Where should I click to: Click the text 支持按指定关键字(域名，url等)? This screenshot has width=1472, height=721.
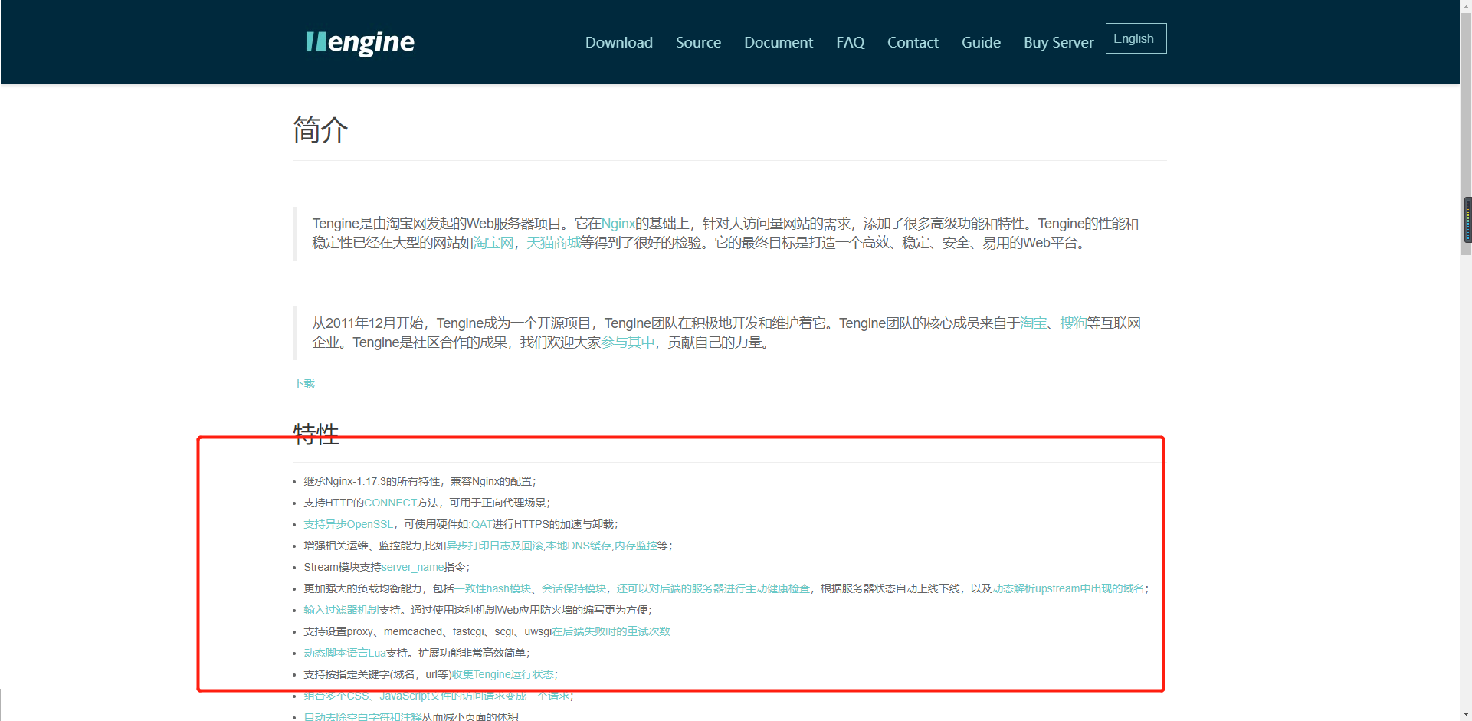coord(378,674)
